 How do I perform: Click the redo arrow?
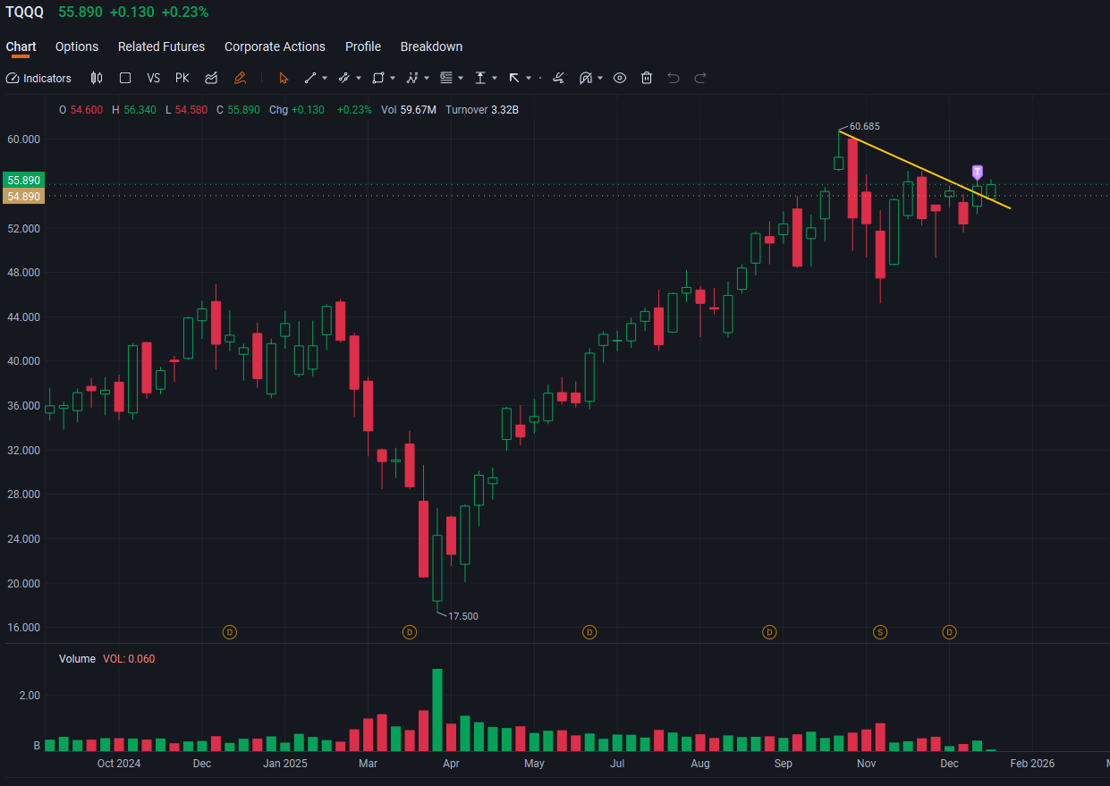click(700, 79)
